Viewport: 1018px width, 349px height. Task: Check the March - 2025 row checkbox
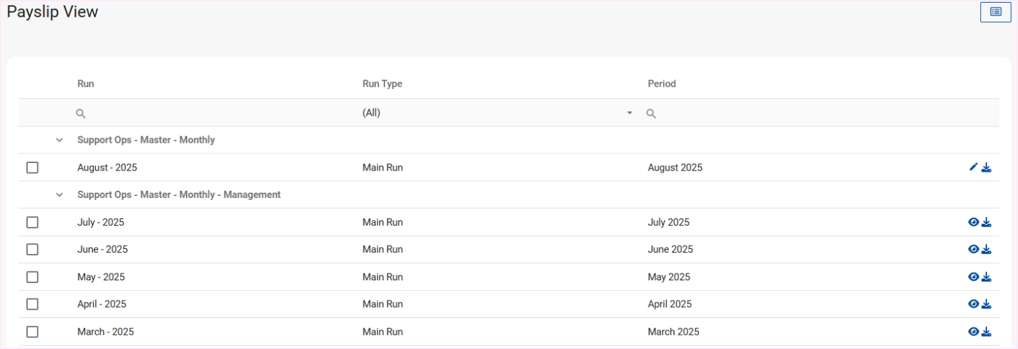32,331
